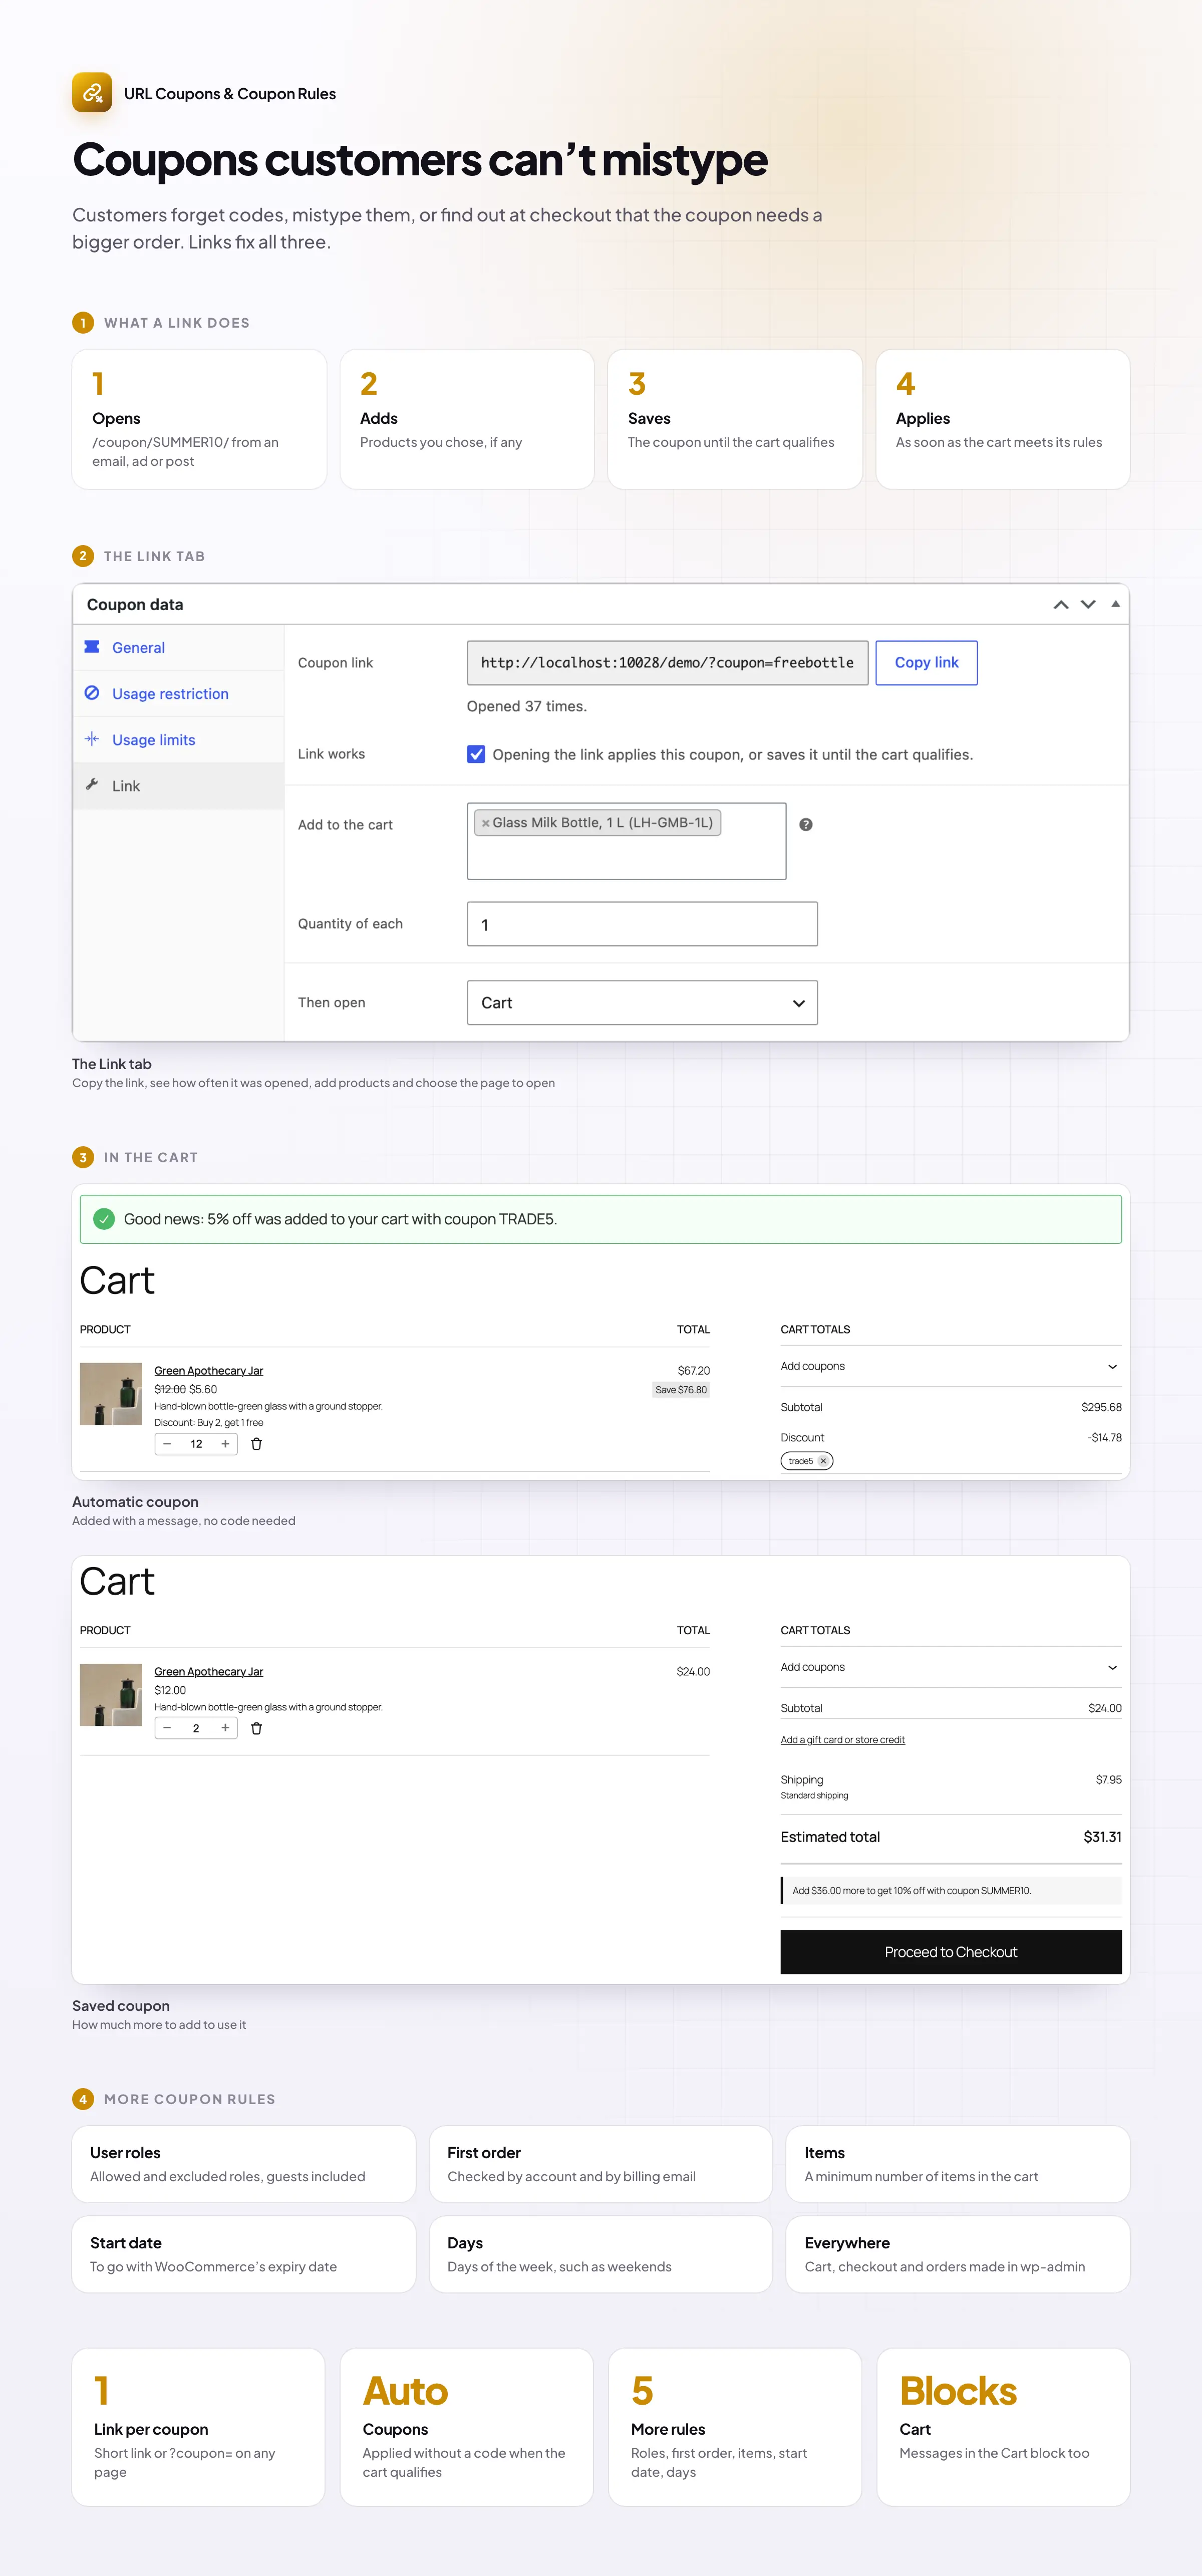
Task: Click the Copy link button
Action: tap(926, 663)
